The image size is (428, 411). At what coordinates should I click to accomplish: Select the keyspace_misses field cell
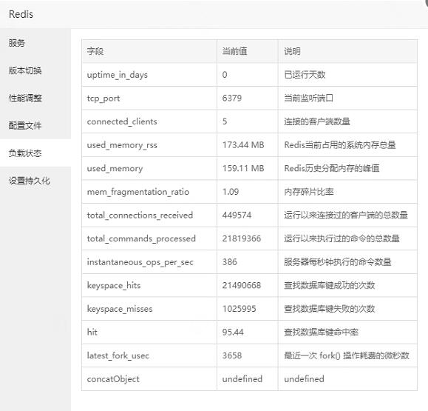tap(149, 309)
